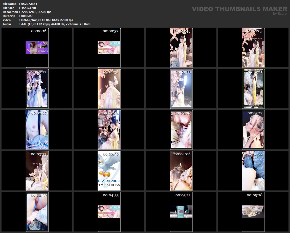Image resolution: width=290 pixels, height=233 pixels.
Task: Click the VIDEO THUMBNAILS MAKER title
Action: point(239,9)
